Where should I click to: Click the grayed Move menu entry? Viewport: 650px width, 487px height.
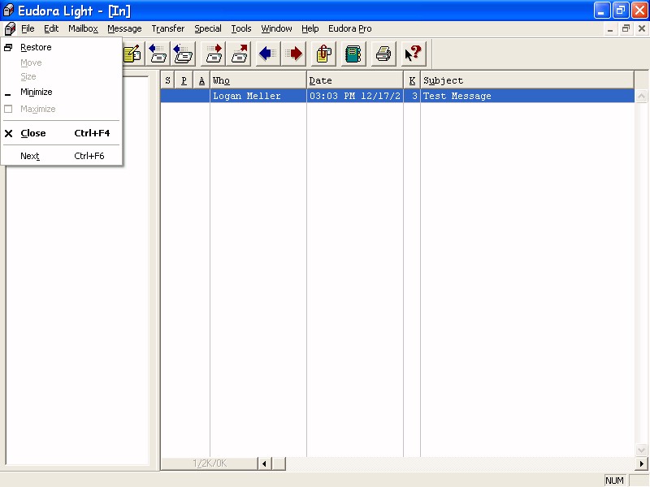[x=62, y=62]
